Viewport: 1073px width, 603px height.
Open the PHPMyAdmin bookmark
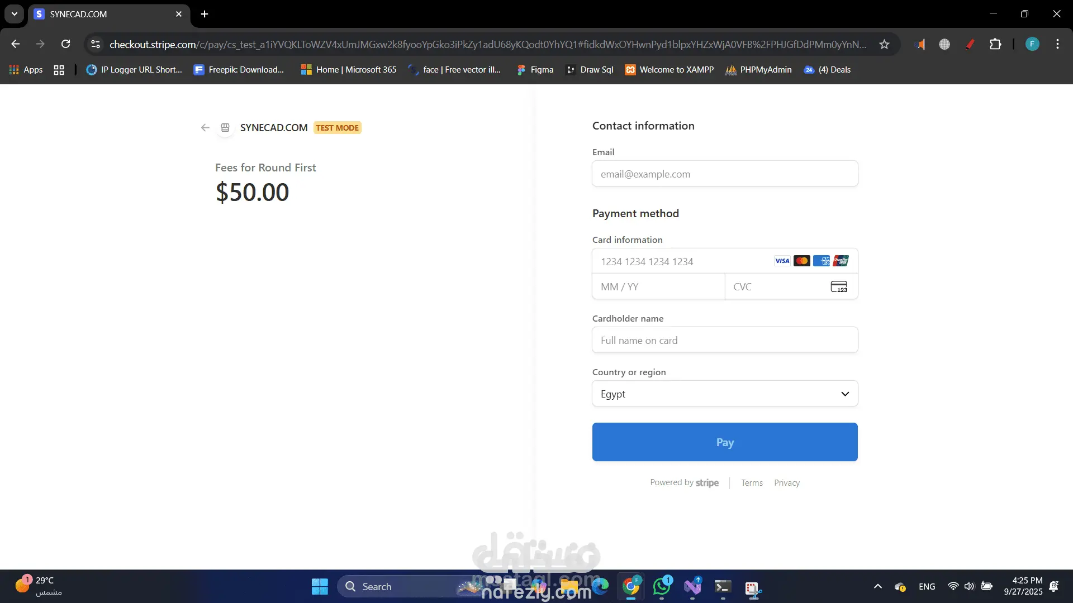(758, 70)
